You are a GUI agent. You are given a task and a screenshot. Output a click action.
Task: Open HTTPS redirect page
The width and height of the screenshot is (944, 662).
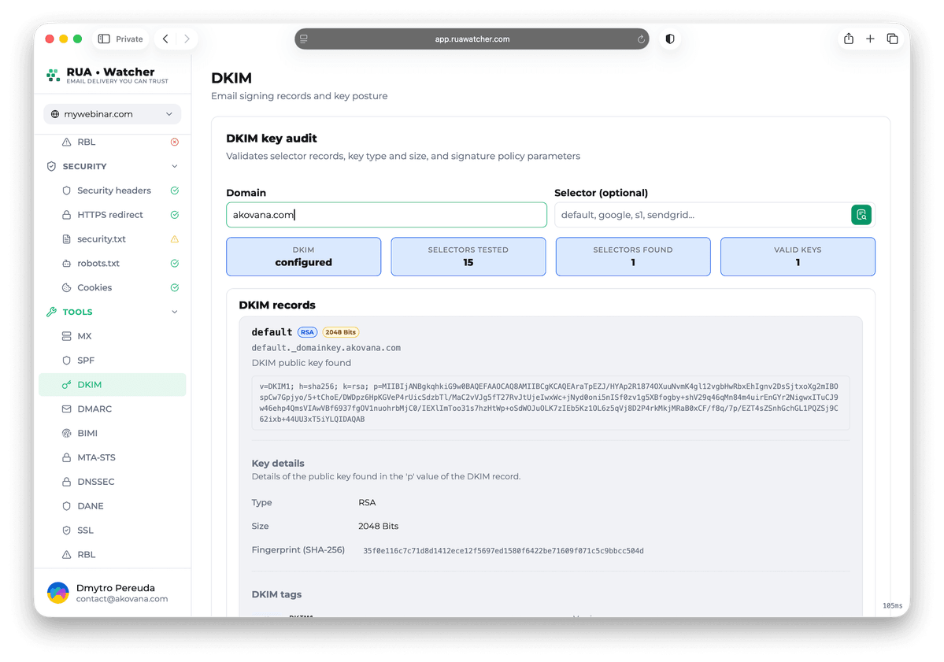click(112, 215)
